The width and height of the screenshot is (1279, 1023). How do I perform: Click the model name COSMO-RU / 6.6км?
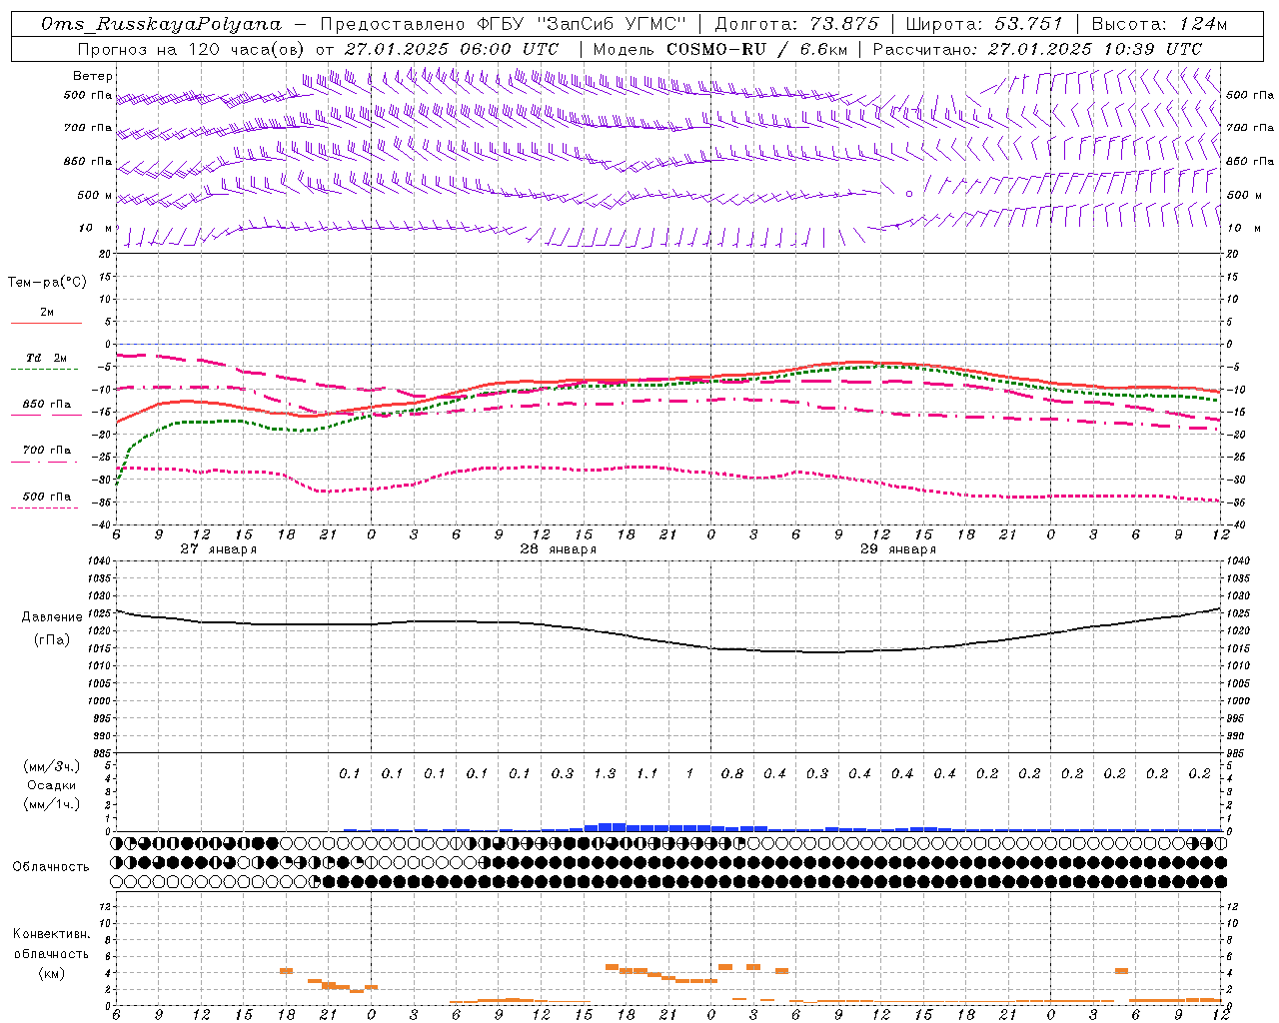pos(756,49)
